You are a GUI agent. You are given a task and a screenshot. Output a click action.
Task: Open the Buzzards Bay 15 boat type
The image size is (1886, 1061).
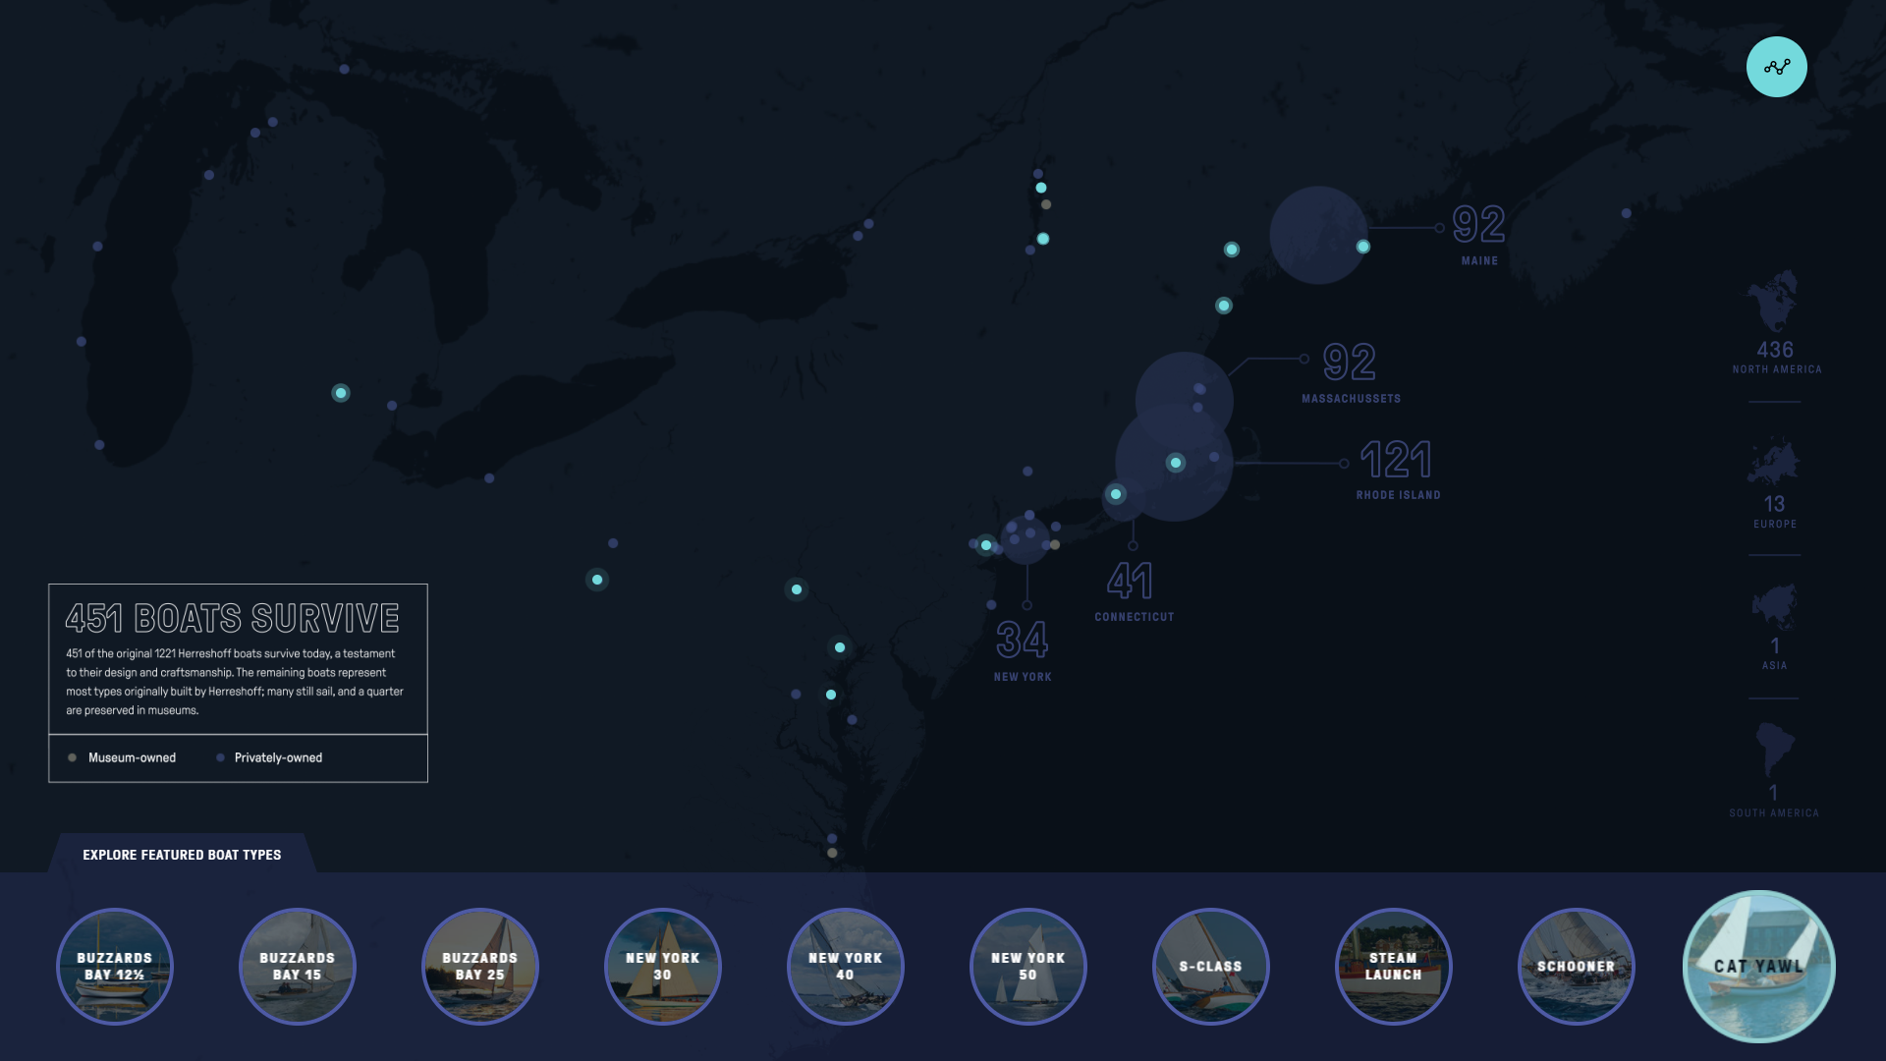click(298, 967)
